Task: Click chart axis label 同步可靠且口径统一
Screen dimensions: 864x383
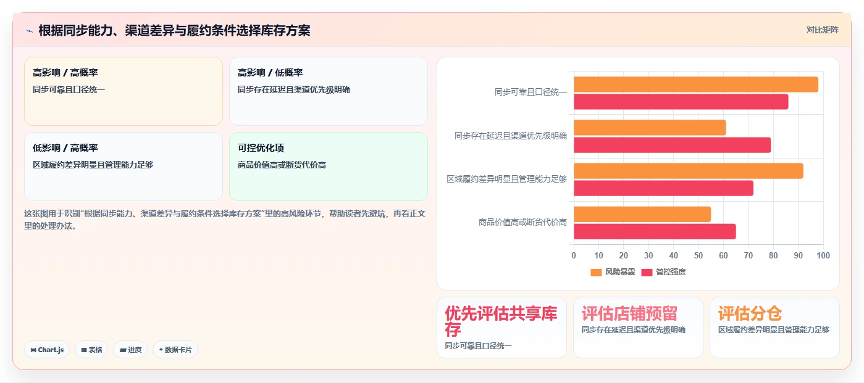Action: click(x=531, y=93)
